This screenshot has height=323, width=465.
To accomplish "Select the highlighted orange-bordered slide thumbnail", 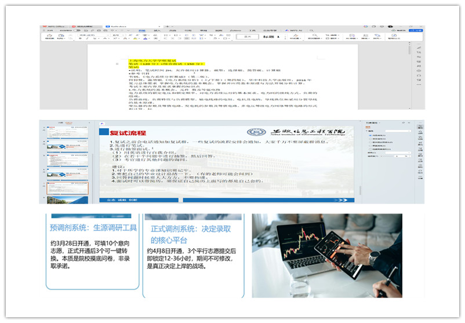I will pyautogui.click(x=68, y=188).
